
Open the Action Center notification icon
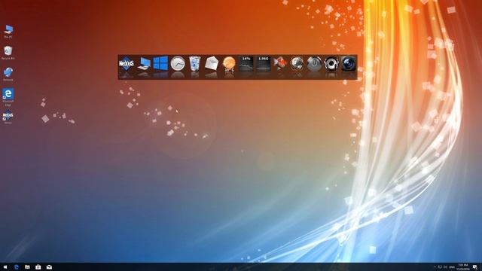[x=475, y=267]
